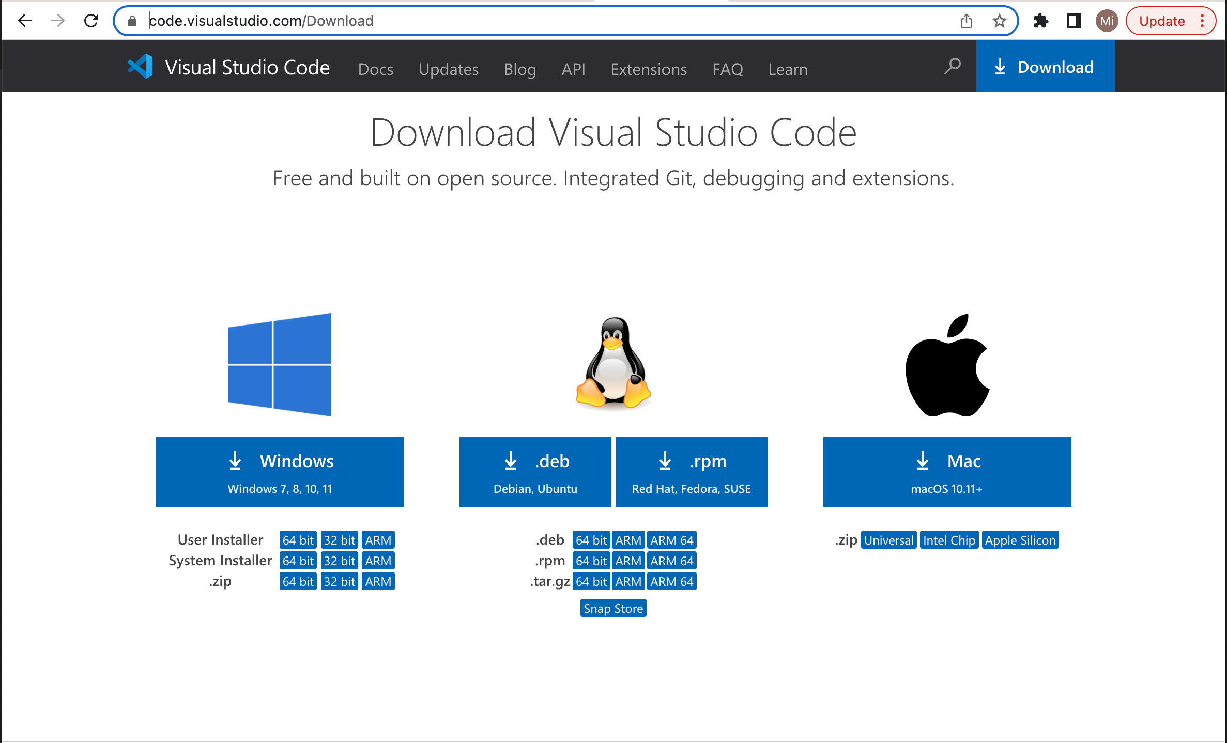Select Windows .zip 32 bit
This screenshot has width=1227, height=743.
click(340, 581)
